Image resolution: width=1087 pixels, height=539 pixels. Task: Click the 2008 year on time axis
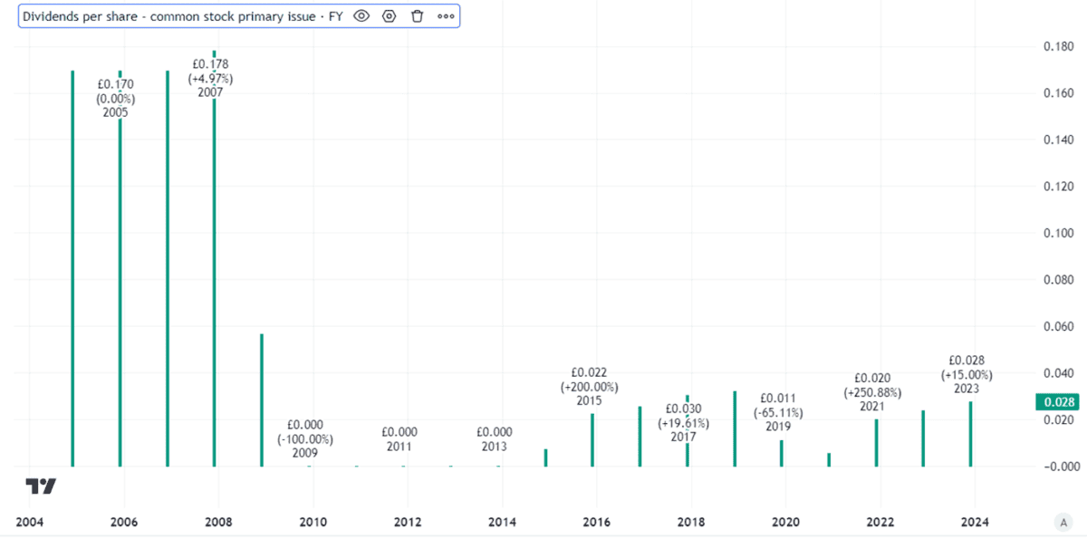(x=218, y=523)
